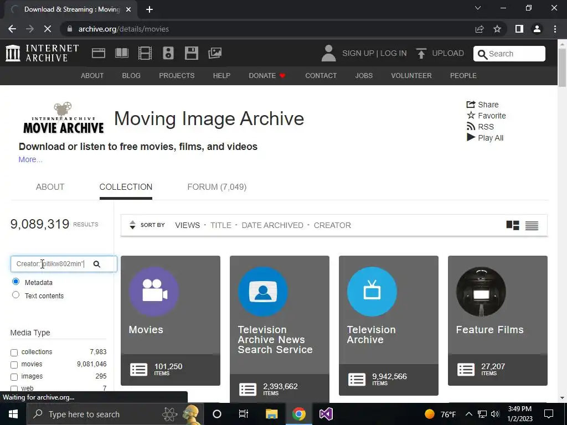
Task: Share this page from address bar
Action: click(x=480, y=29)
